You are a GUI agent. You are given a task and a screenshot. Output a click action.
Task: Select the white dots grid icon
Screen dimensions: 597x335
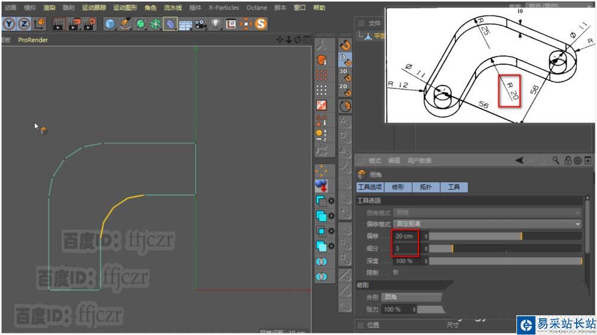pos(321,90)
